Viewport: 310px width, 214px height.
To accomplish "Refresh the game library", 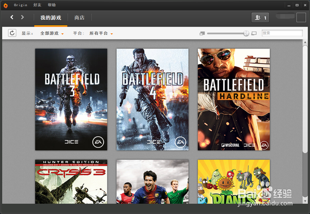I will point(12,33).
